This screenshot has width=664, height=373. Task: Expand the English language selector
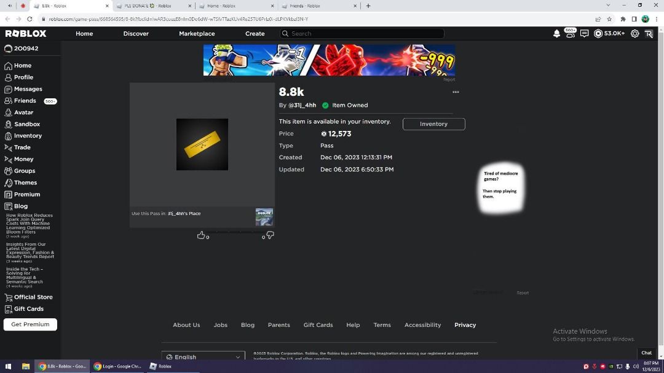click(203, 356)
